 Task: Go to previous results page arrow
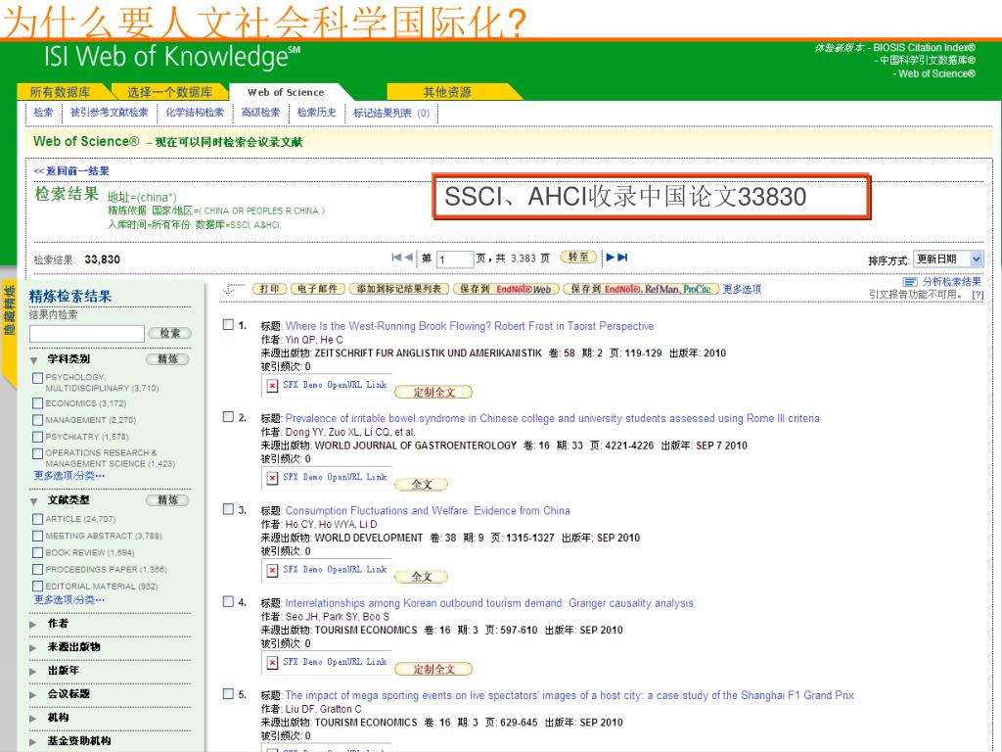pos(408,258)
